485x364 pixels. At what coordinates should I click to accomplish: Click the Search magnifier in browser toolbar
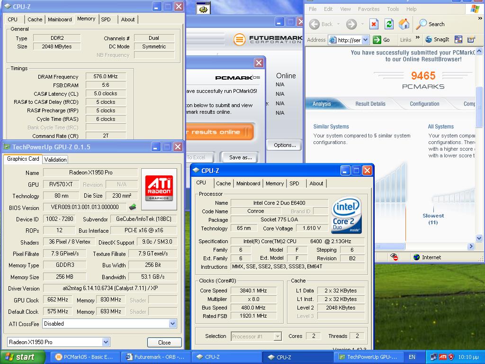[x=421, y=24]
